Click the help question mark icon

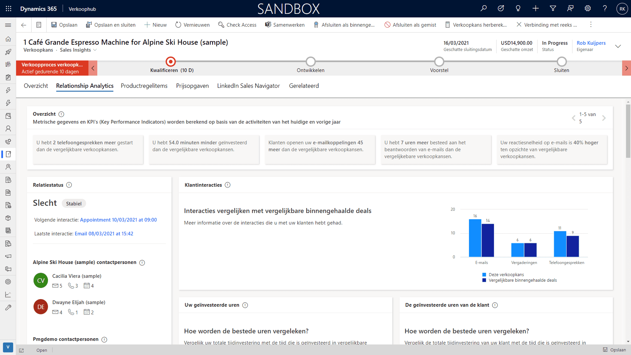(x=605, y=9)
